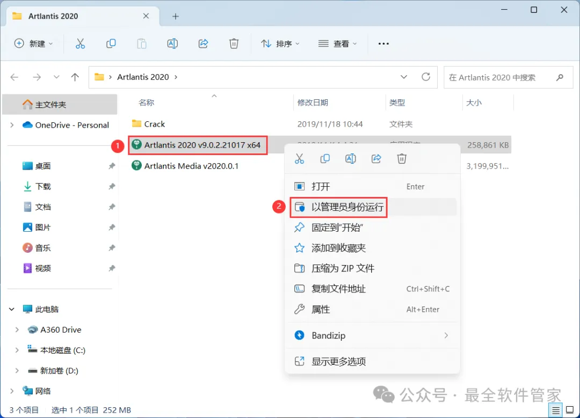Select 主文件夹 in the sidebar

coord(60,104)
